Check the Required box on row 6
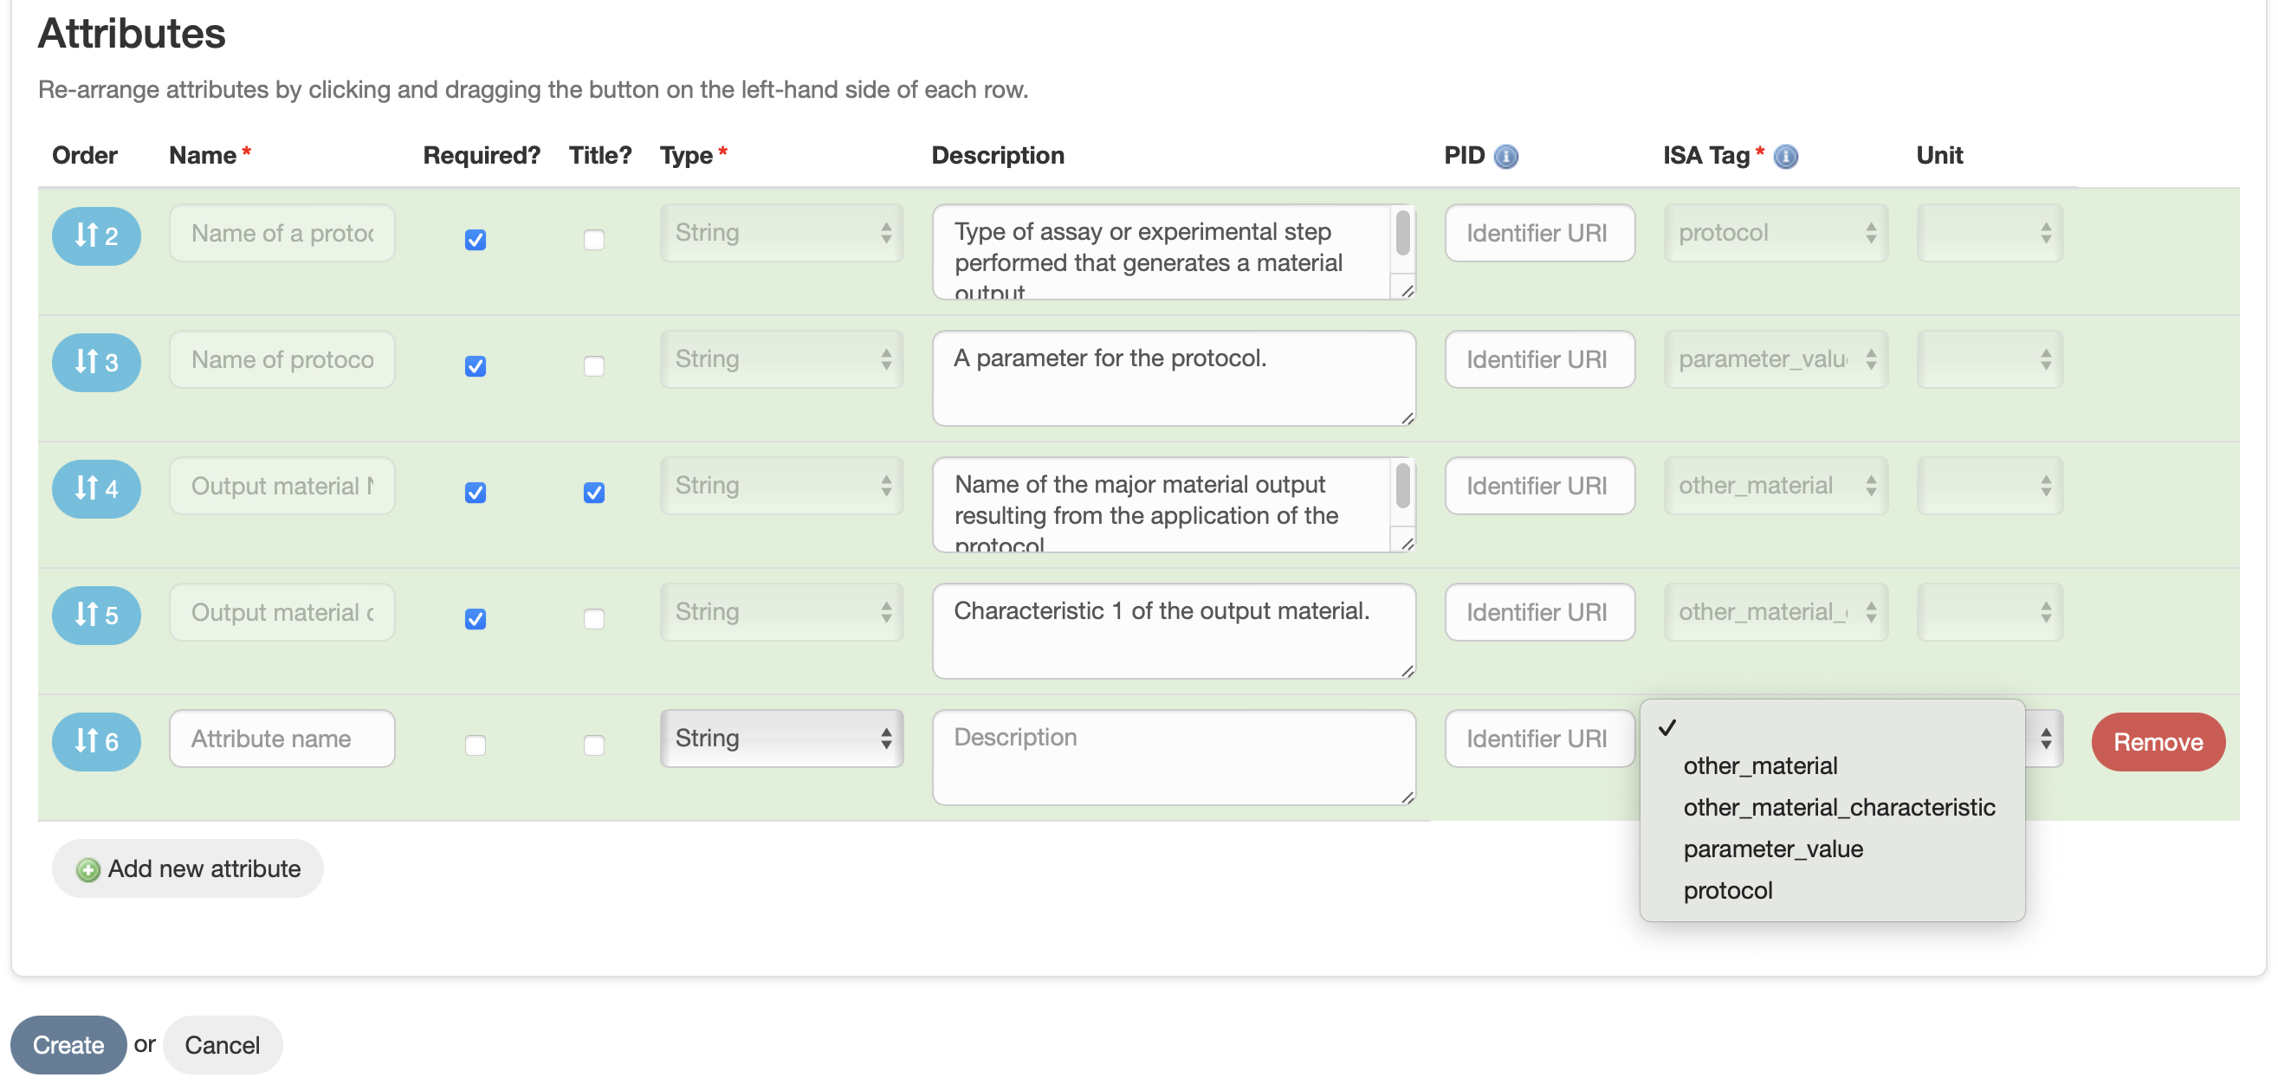Image resolution: width=2278 pixels, height=1084 pixels. click(x=475, y=746)
